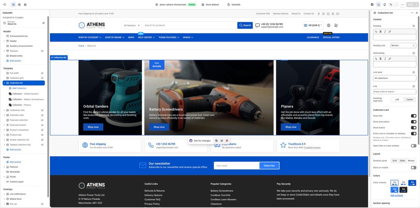The image size is (420, 208).
Task: Click Edit scheme link
Action: 397,195
